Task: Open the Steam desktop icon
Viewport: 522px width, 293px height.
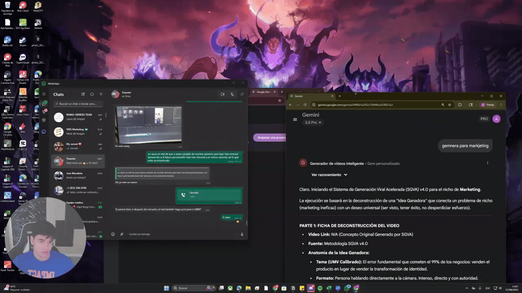Action: [22, 42]
